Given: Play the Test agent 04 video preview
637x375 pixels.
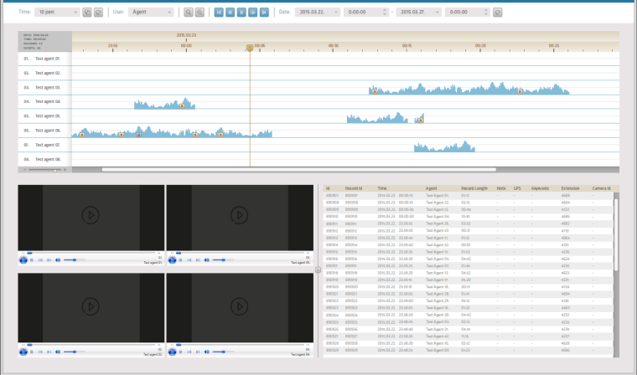Looking at the screenshot, I should click(239, 306).
